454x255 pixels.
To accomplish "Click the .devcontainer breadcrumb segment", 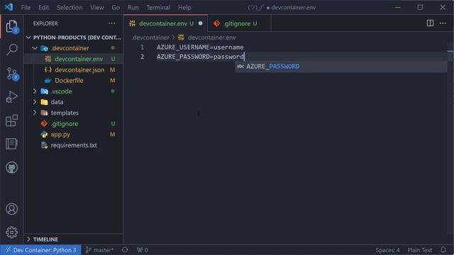I will coord(150,38).
